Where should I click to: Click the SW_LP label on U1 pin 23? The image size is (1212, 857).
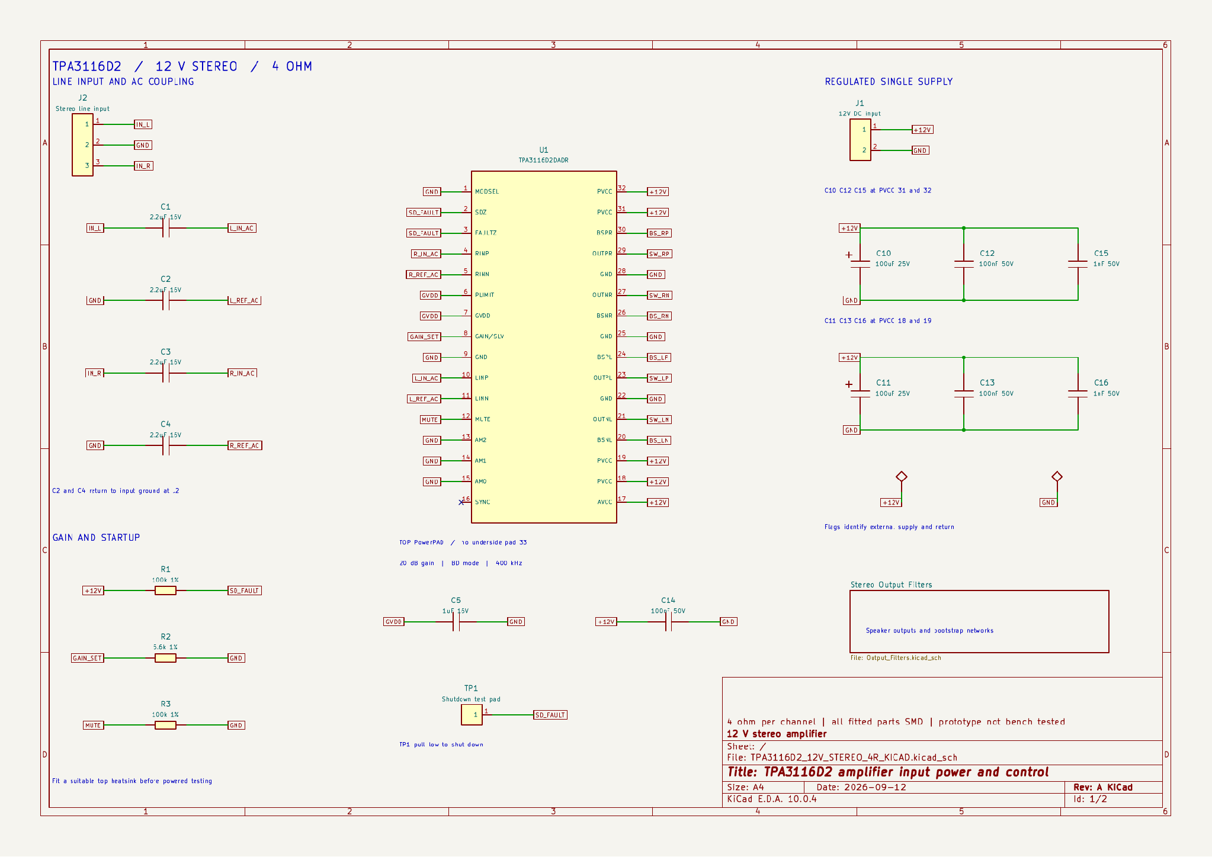click(x=659, y=378)
